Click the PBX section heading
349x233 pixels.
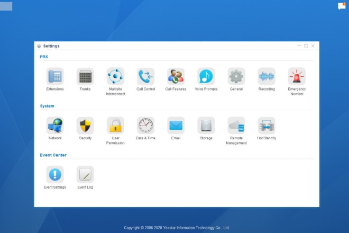[x=44, y=57]
